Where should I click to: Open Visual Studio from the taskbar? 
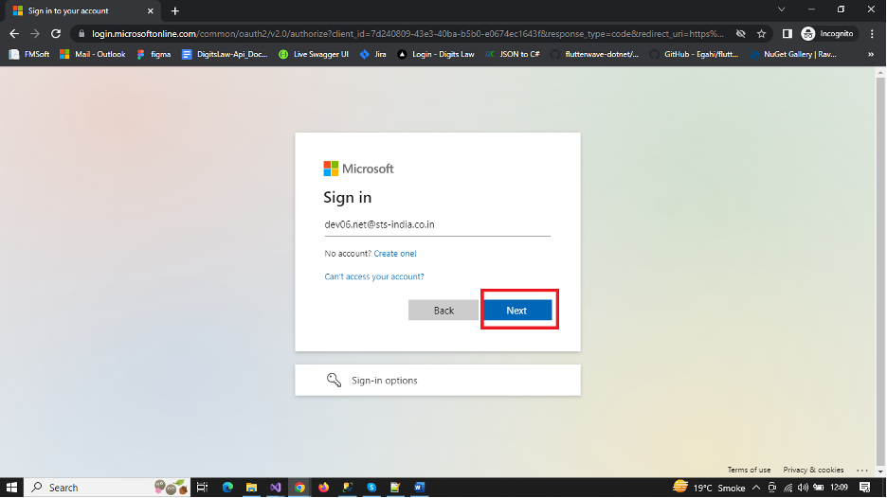click(x=276, y=488)
